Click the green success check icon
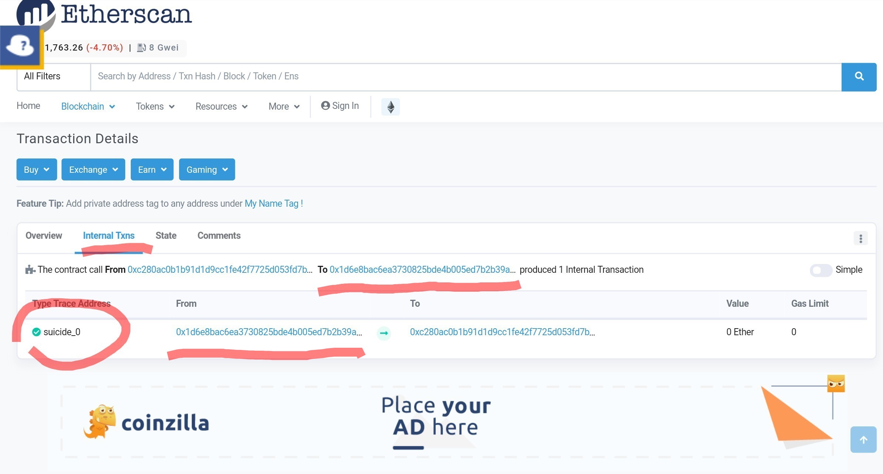 pos(36,332)
